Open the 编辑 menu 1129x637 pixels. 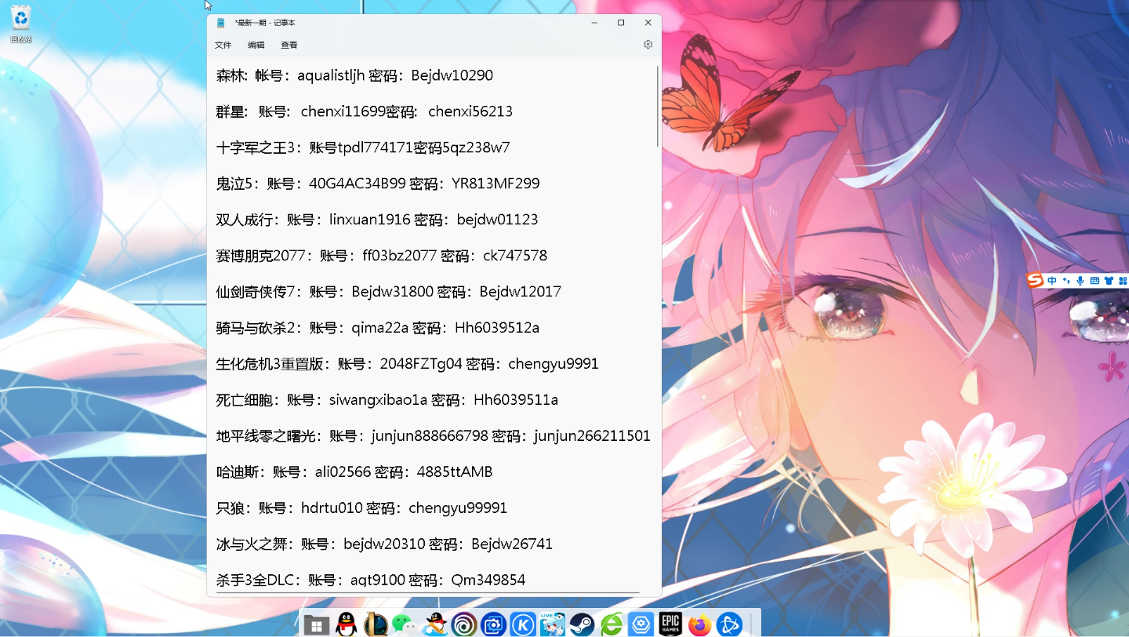coord(256,45)
